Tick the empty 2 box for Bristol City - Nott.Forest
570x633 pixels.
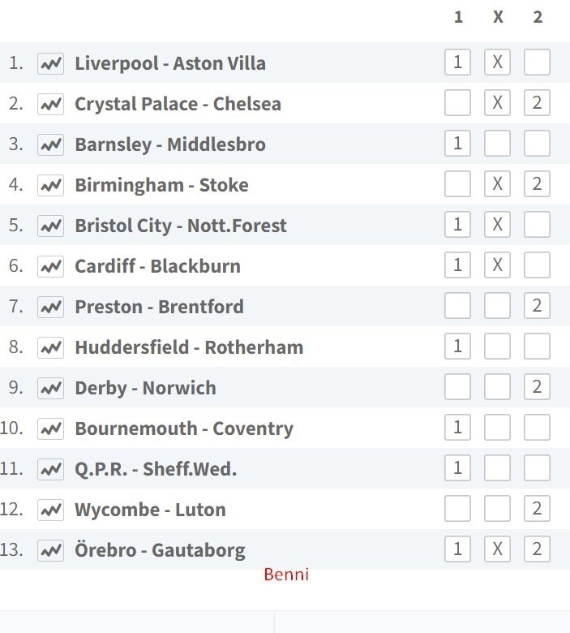[x=537, y=225]
